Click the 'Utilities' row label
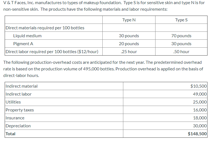This screenshot has width=213, height=141. click(13, 102)
